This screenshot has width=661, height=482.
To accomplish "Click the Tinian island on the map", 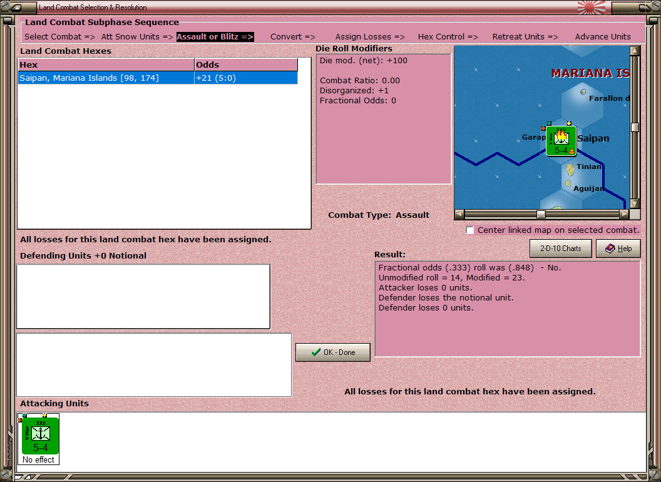I will (570, 170).
